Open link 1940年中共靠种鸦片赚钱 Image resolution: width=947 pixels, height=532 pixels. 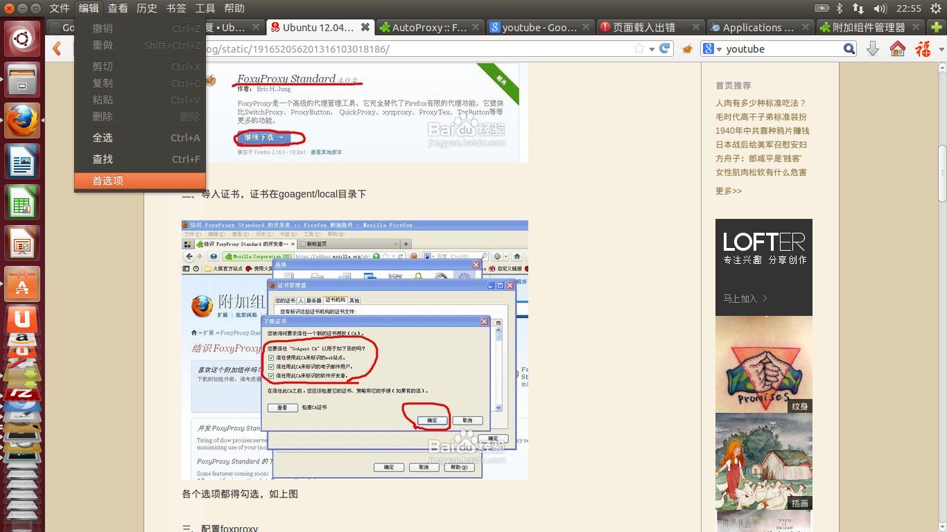pos(763,131)
